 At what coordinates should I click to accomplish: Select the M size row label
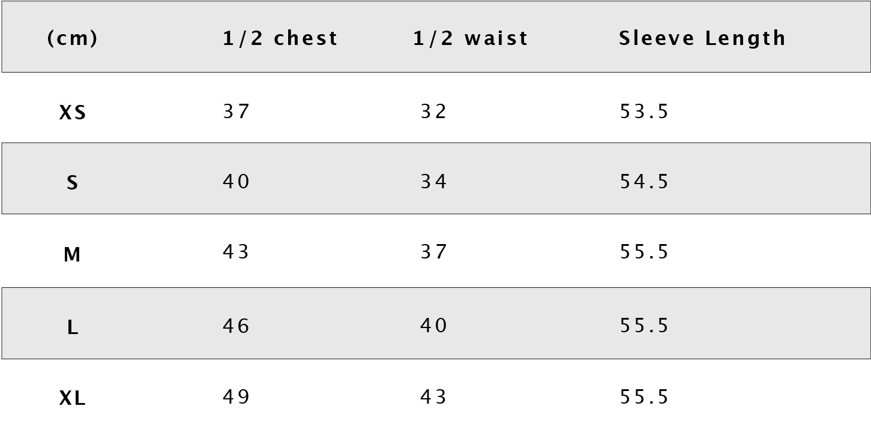coord(72,255)
